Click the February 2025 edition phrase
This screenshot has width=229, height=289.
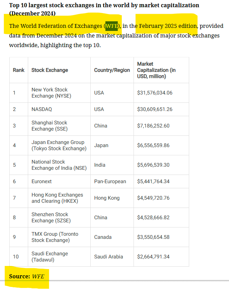point(168,26)
